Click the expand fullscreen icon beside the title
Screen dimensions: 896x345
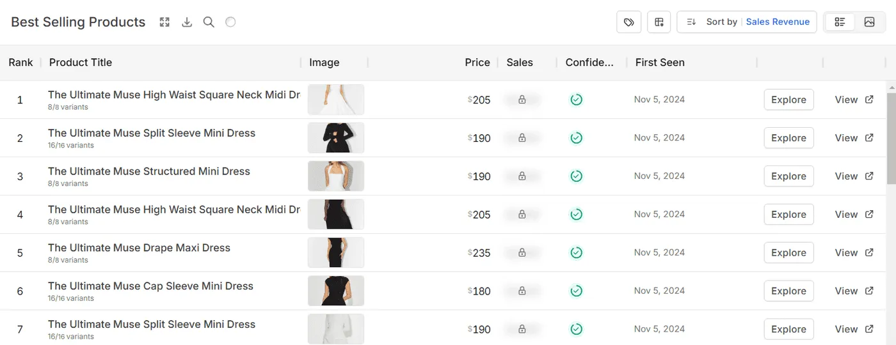pyautogui.click(x=164, y=22)
